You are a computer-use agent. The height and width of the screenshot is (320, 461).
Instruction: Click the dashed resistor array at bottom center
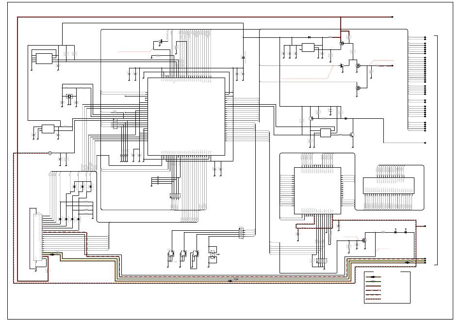tap(241, 233)
